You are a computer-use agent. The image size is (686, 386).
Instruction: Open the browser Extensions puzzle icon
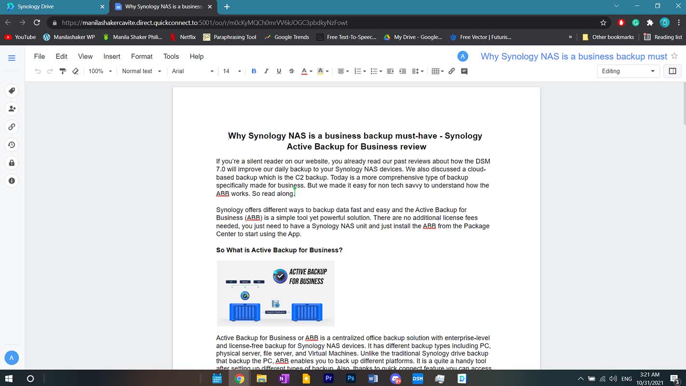click(x=650, y=22)
